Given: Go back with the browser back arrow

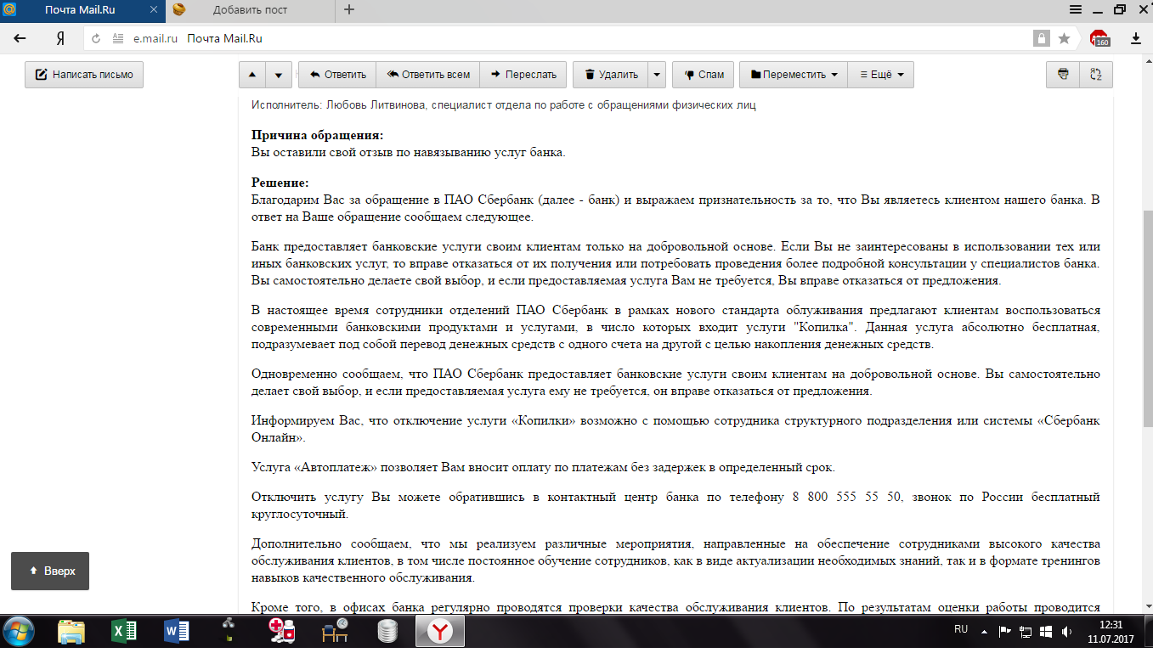Looking at the screenshot, I should click(x=20, y=38).
